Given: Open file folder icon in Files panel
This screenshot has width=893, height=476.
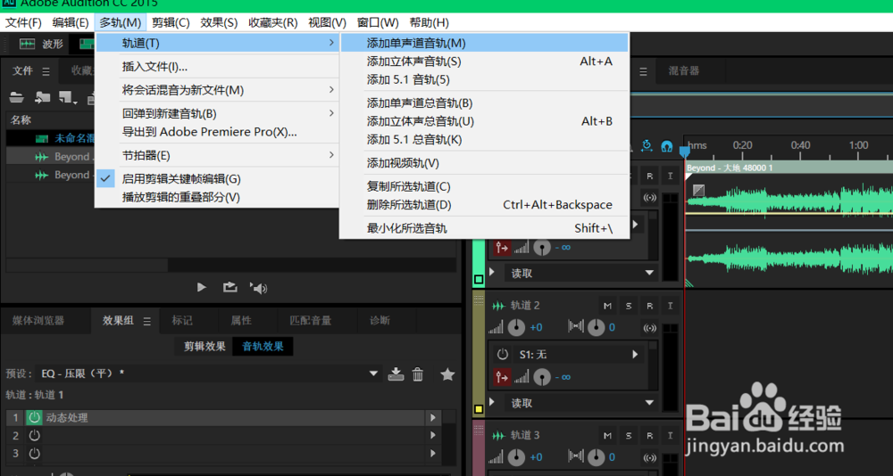Looking at the screenshot, I should 16,97.
